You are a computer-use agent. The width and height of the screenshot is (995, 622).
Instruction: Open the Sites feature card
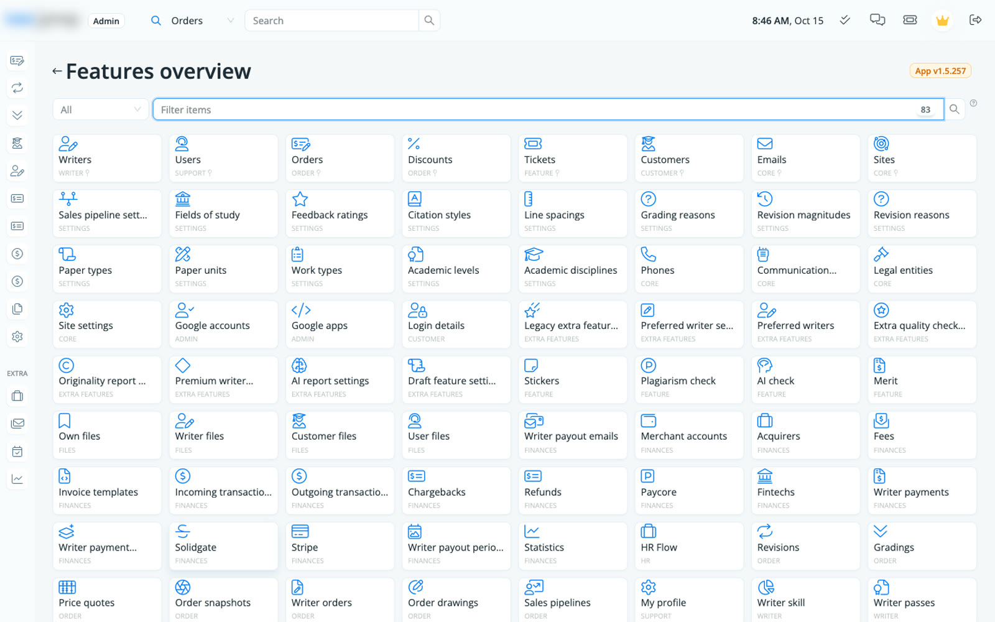point(922,159)
